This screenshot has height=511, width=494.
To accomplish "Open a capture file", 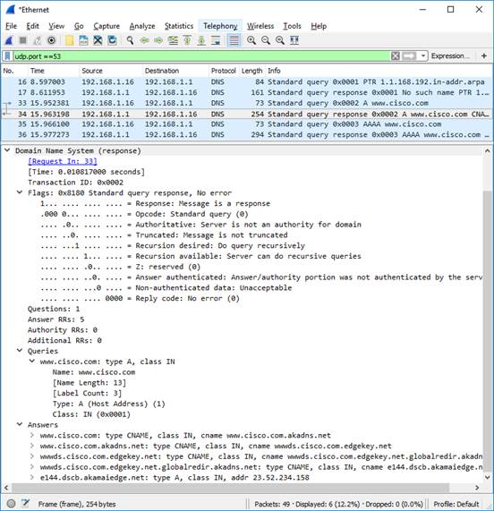I will pyautogui.click(x=70, y=40).
